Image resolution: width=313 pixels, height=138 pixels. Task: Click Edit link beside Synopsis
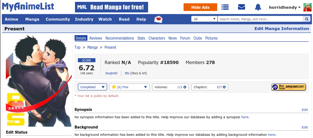pyautogui.click(x=305, y=110)
